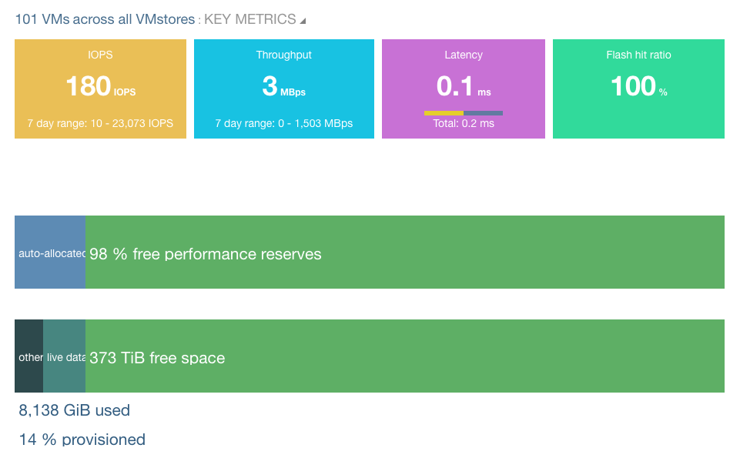The width and height of the screenshot is (740, 458).
Task: Select the other data segment
Action: [29, 356]
